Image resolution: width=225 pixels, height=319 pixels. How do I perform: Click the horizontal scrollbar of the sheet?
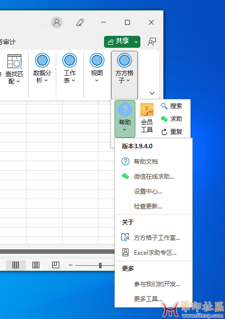[57, 252]
